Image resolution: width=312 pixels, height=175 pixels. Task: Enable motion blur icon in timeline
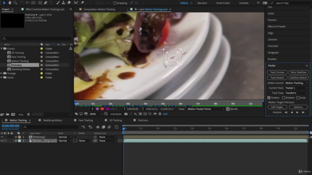click(109, 127)
